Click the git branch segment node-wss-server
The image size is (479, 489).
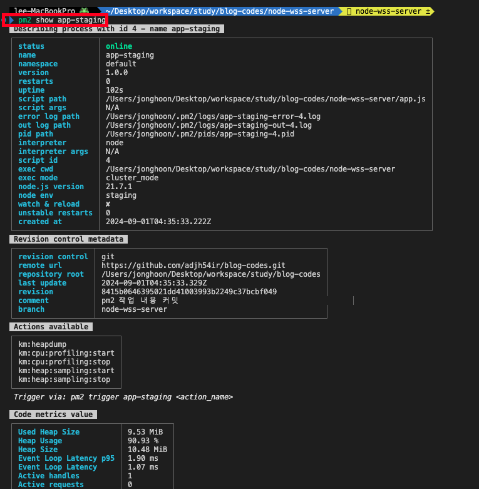pos(388,11)
